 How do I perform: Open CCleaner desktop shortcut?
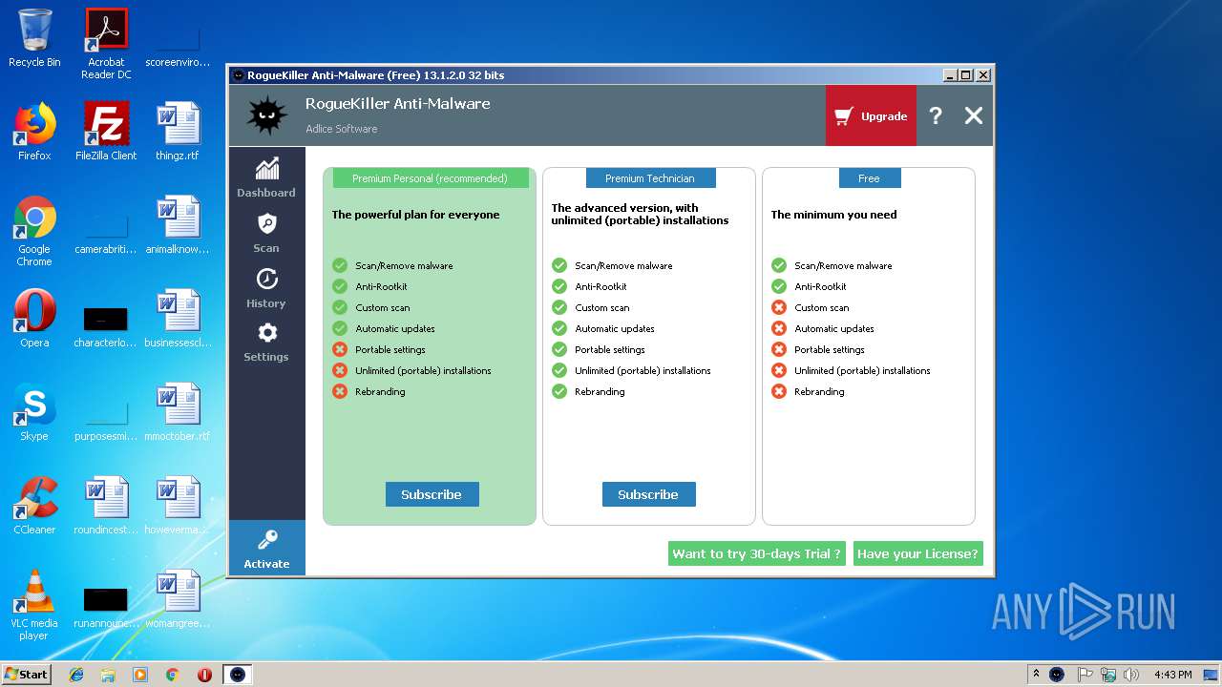(x=34, y=506)
